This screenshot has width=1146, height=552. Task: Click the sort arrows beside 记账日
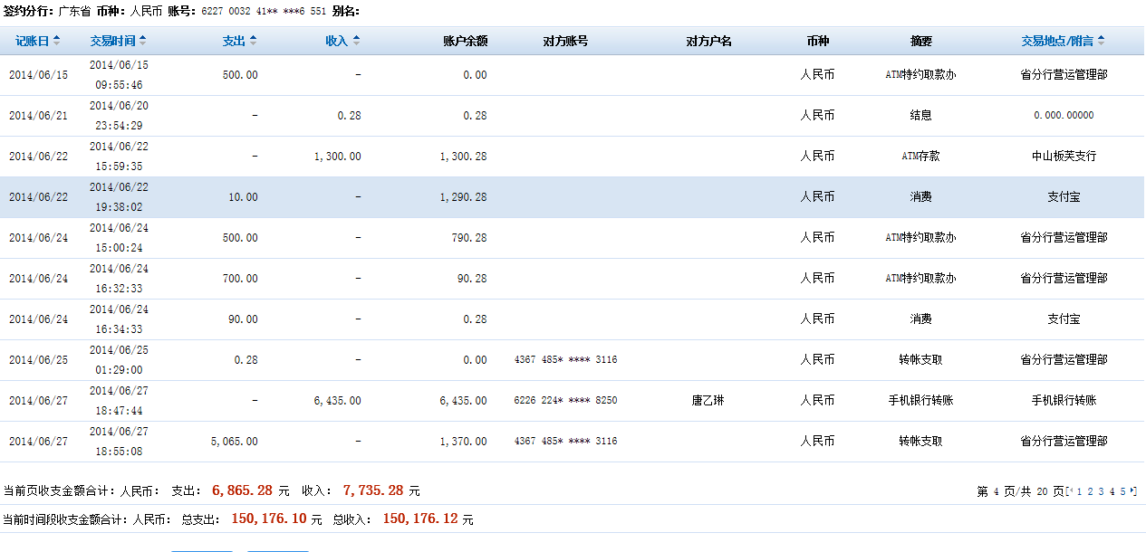[57, 41]
